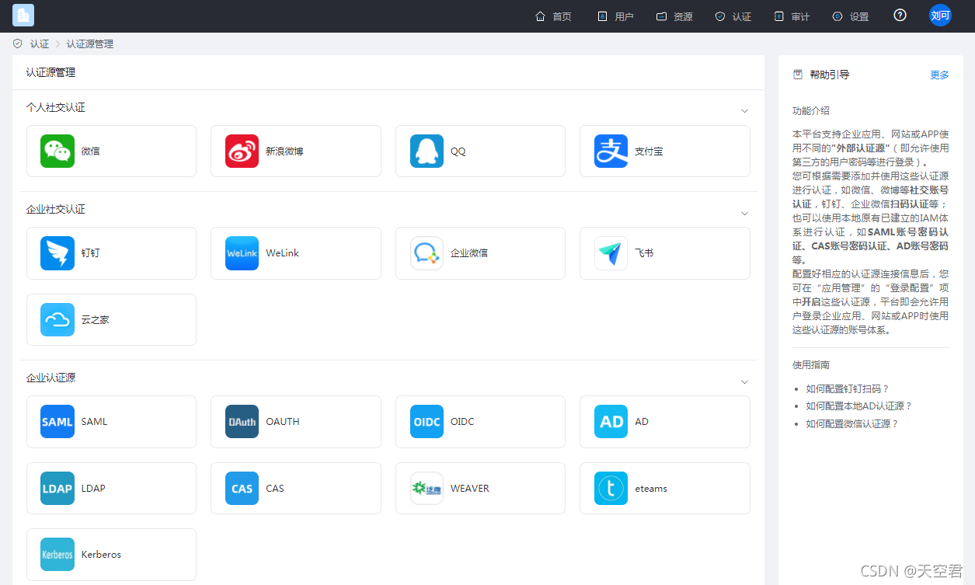Open the SAML source icon
Image resolution: width=975 pixels, height=585 pixels.
[57, 422]
